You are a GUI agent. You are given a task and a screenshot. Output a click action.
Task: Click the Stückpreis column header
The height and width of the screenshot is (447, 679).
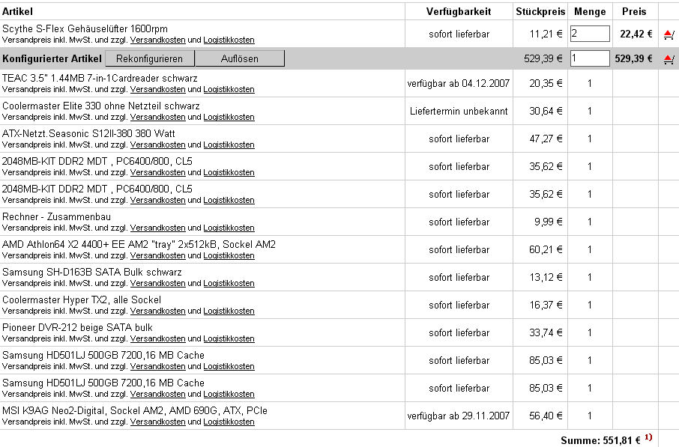click(540, 12)
